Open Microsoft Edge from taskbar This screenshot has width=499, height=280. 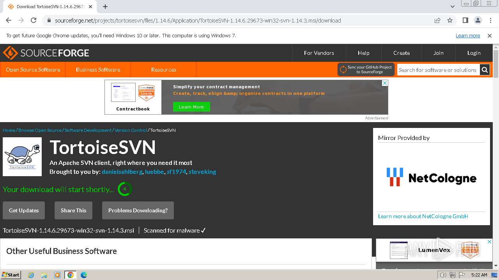tap(84, 275)
